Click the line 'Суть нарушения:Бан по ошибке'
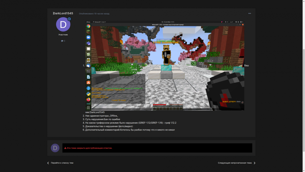The image size is (305, 172). pyautogui.click(x=102, y=119)
